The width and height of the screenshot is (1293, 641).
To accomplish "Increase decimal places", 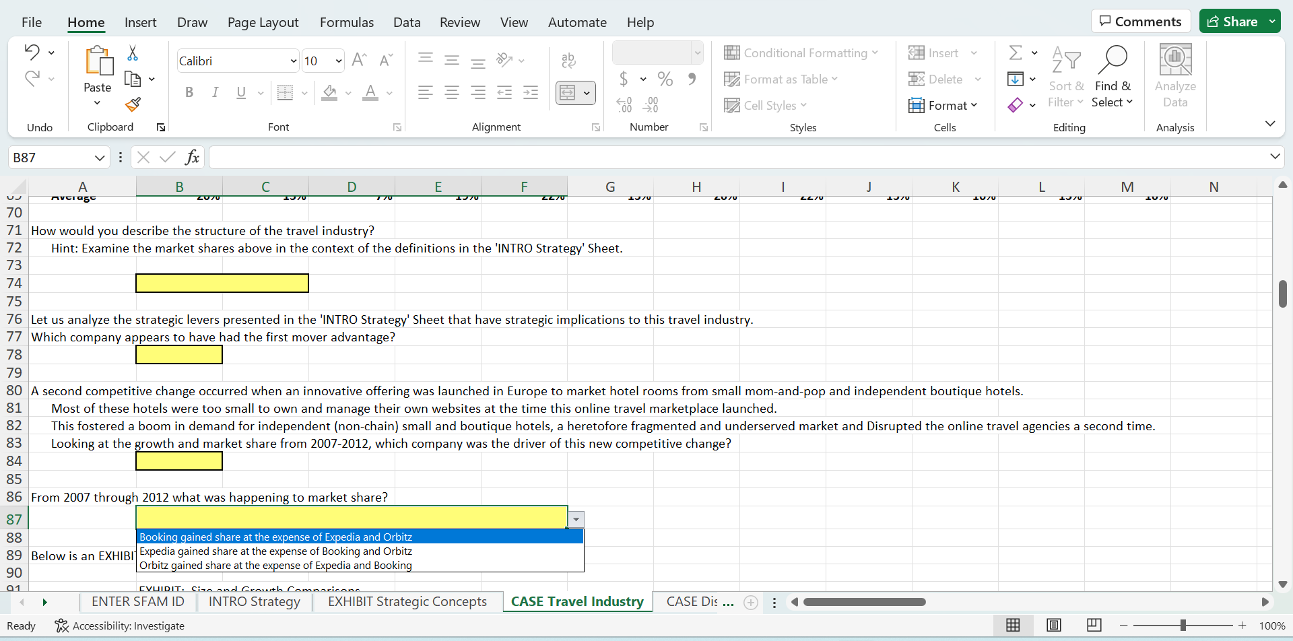I will pos(624,104).
